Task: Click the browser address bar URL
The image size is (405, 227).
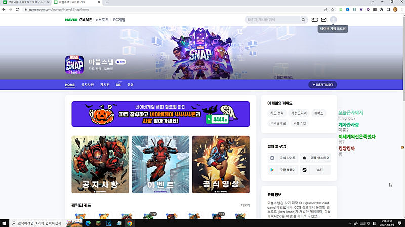Action: tap(59, 9)
